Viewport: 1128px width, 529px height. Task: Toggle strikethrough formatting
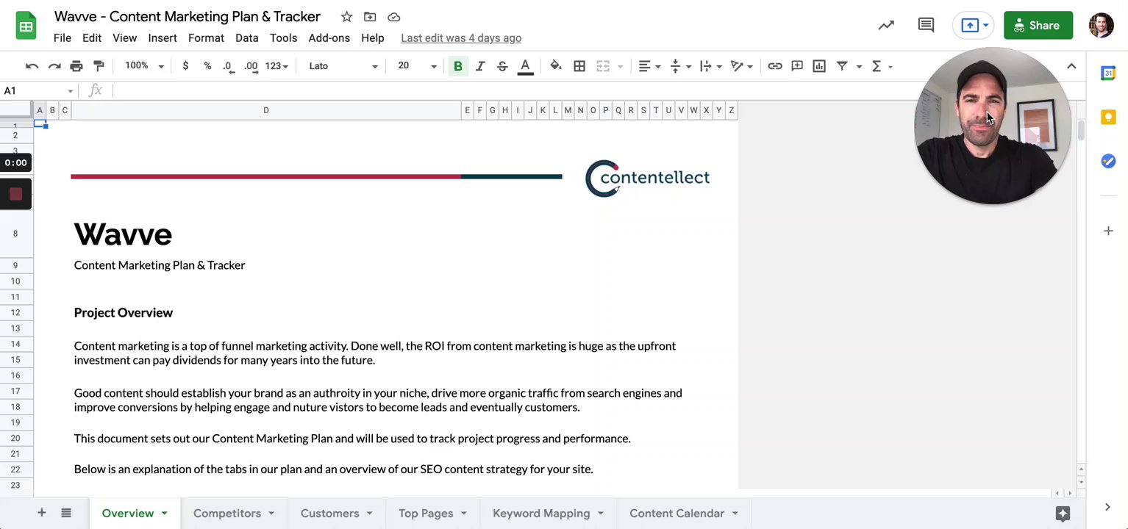(x=502, y=66)
